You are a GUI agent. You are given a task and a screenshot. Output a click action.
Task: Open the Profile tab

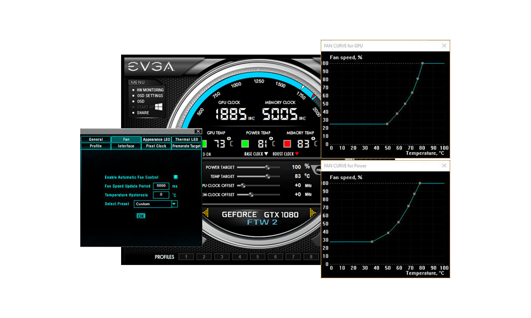96,146
